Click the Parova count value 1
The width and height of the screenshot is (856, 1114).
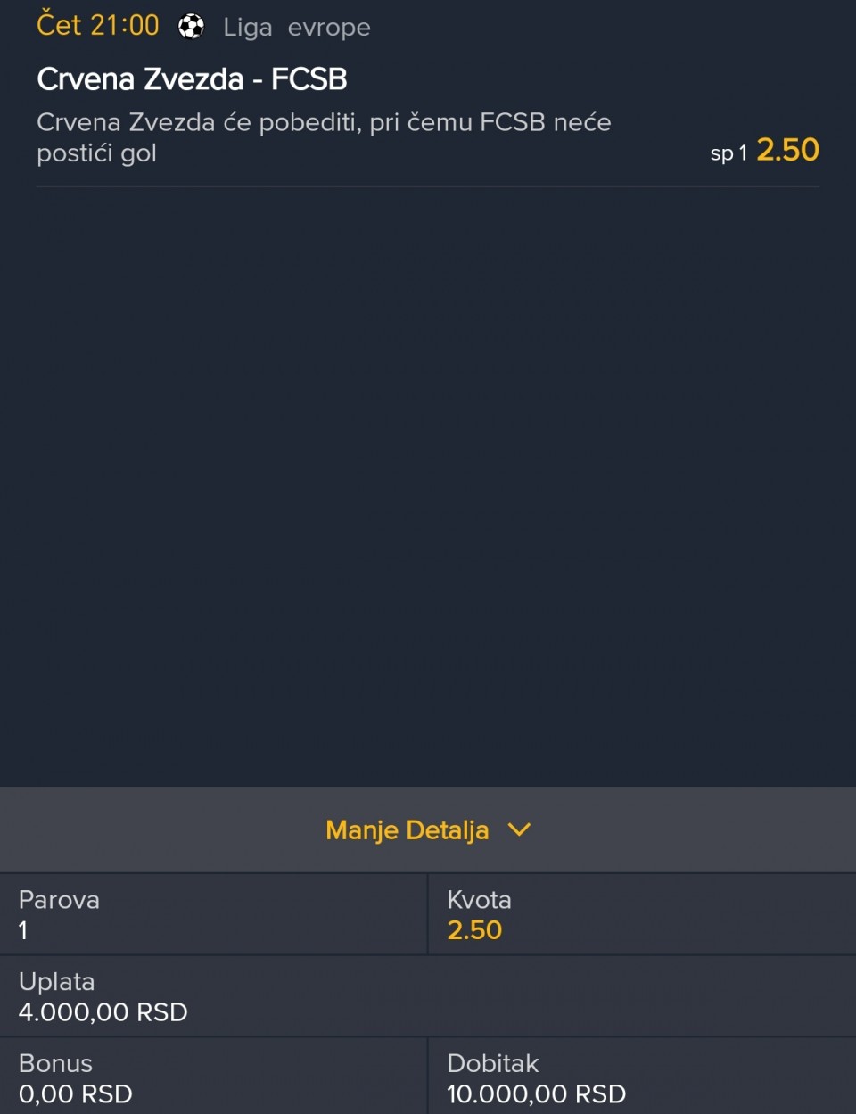pyautogui.click(x=23, y=930)
